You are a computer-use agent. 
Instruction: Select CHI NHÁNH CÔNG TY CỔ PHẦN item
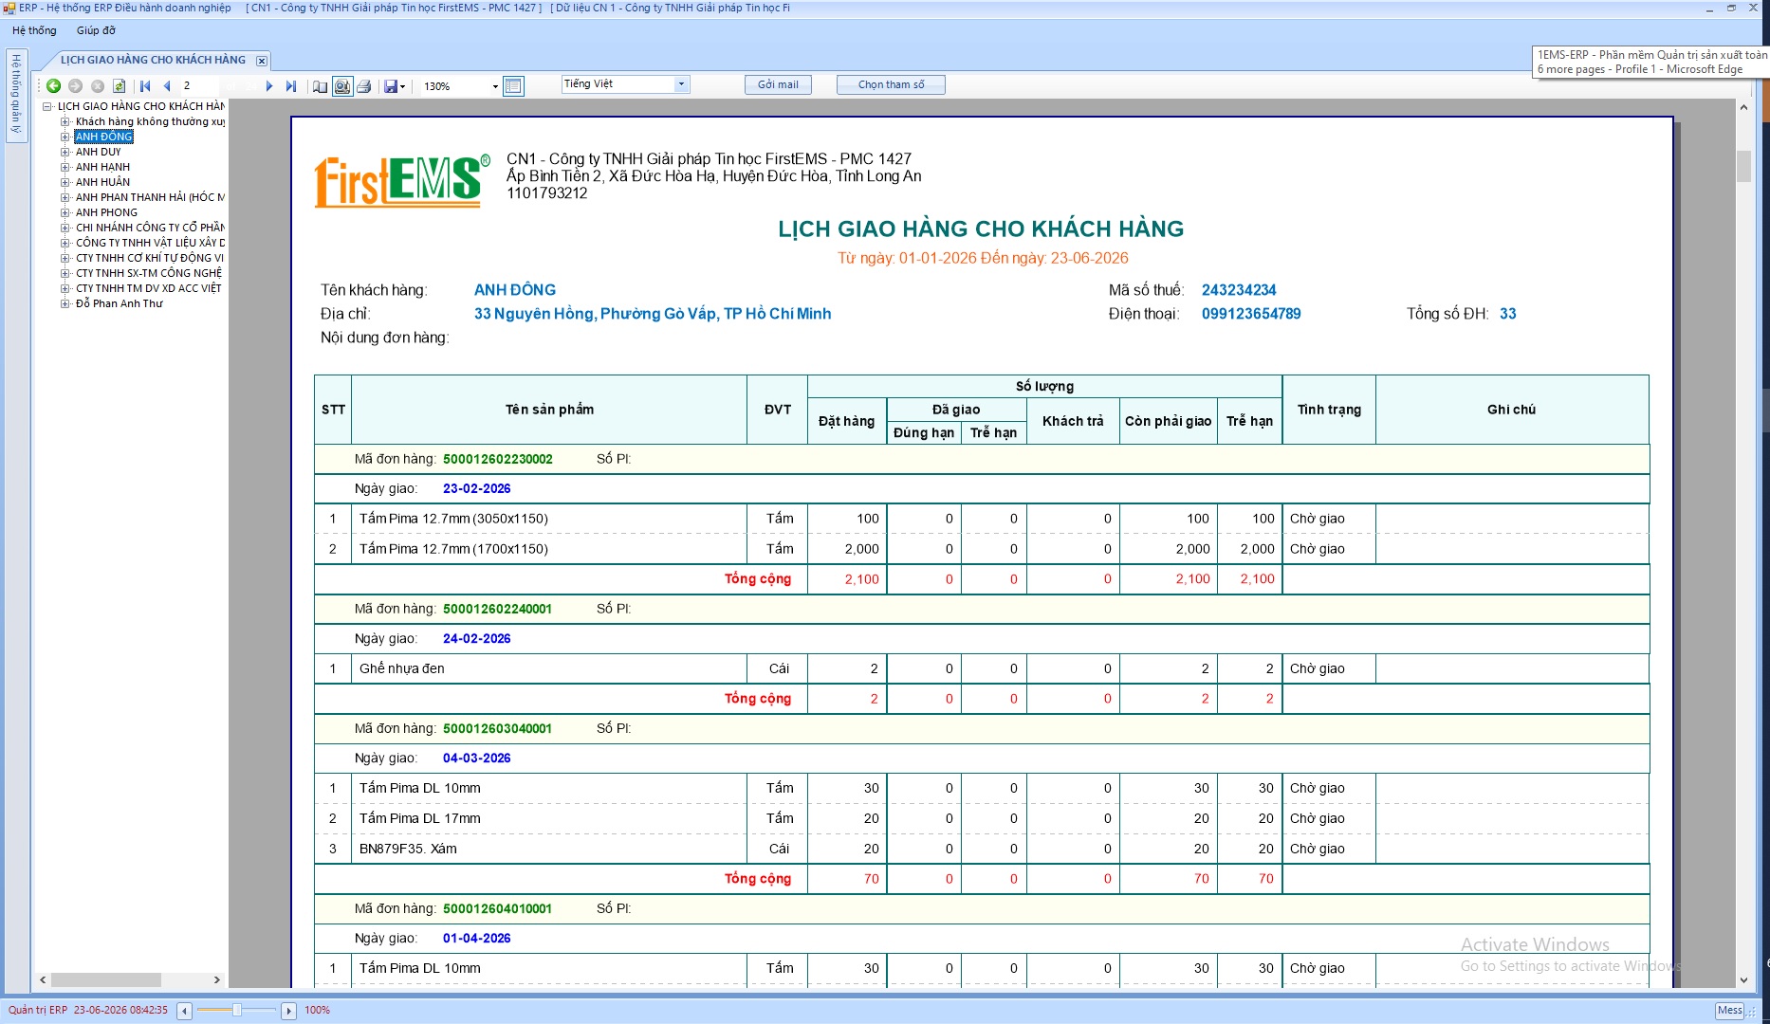tap(150, 228)
